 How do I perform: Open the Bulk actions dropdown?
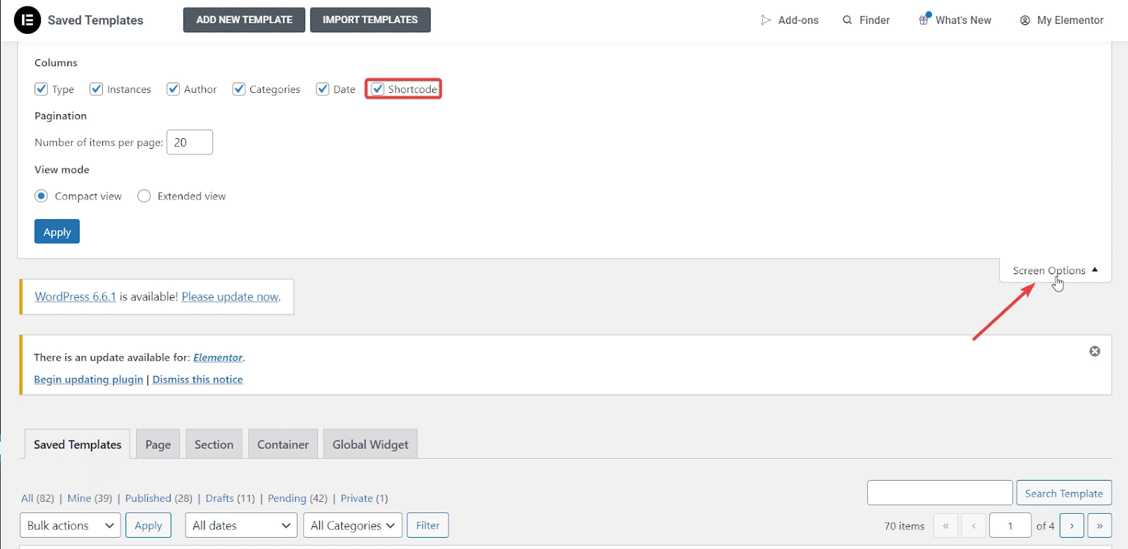(x=70, y=525)
